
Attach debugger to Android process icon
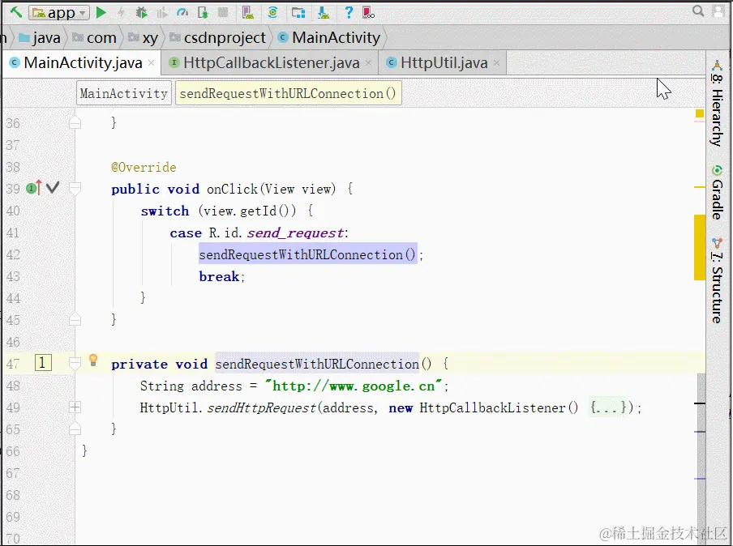[203, 13]
